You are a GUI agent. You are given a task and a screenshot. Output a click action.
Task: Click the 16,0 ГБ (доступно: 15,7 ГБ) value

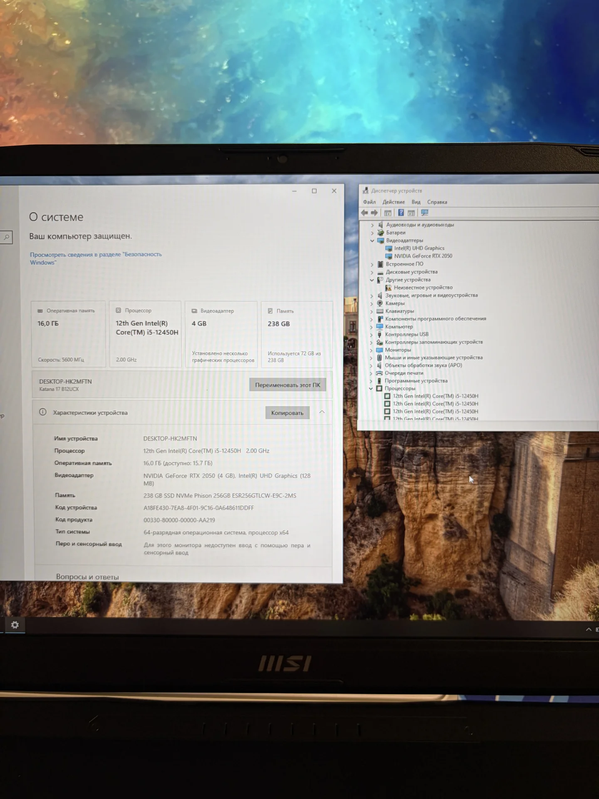(178, 463)
